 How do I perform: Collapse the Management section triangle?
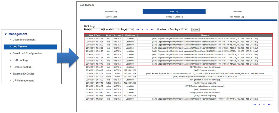point(6,34)
